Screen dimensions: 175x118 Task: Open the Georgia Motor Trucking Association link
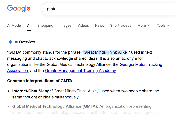point(141,65)
